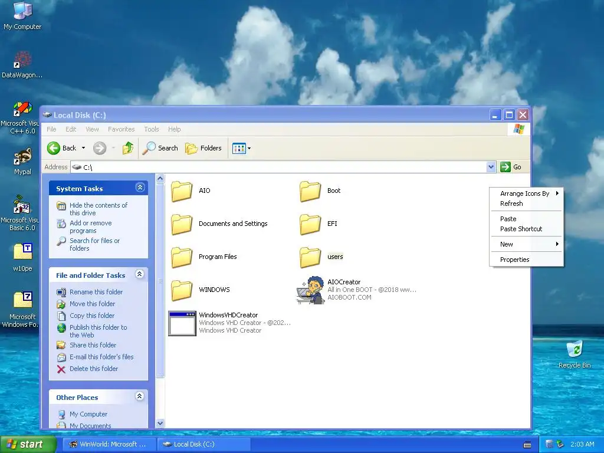
Task: Go up one folder level
Action: point(128,148)
